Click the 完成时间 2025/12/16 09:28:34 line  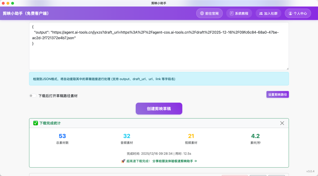coord(159,153)
